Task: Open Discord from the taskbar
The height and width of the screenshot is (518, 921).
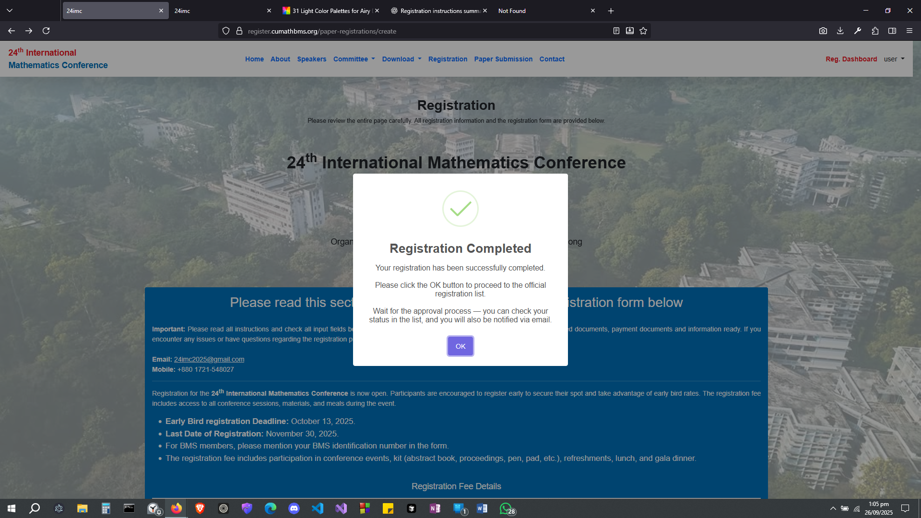Action: pyautogui.click(x=294, y=508)
